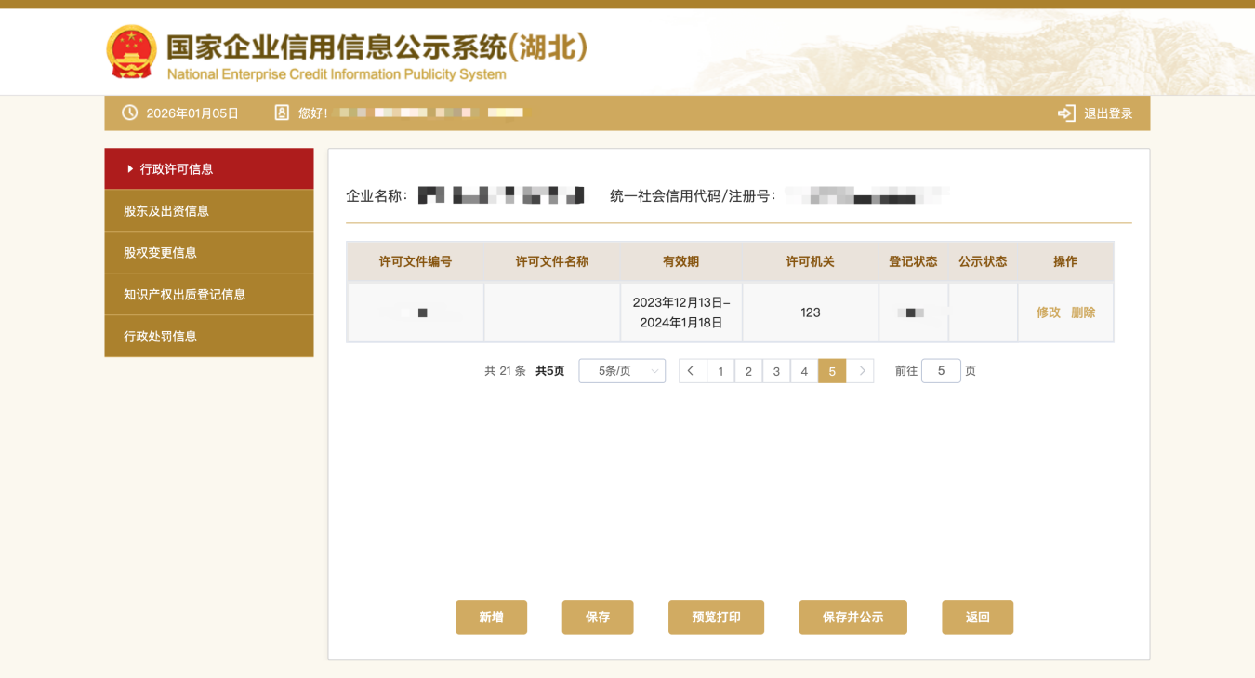
Task: Jump to page 1 in pagination
Action: (720, 371)
